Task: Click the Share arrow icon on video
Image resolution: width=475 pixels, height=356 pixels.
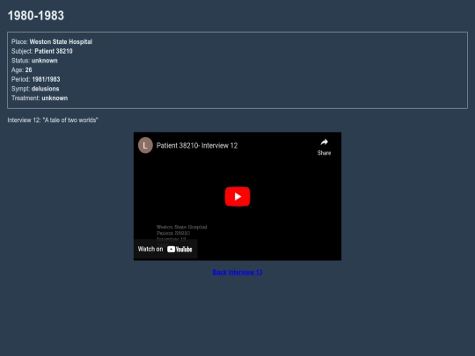Action: point(324,142)
